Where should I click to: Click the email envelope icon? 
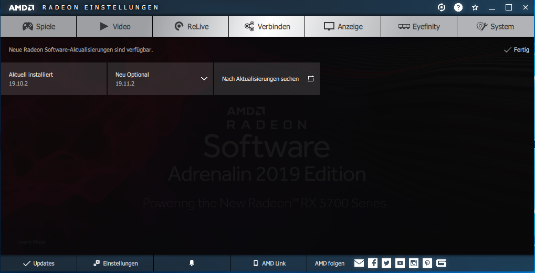[x=359, y=263]
